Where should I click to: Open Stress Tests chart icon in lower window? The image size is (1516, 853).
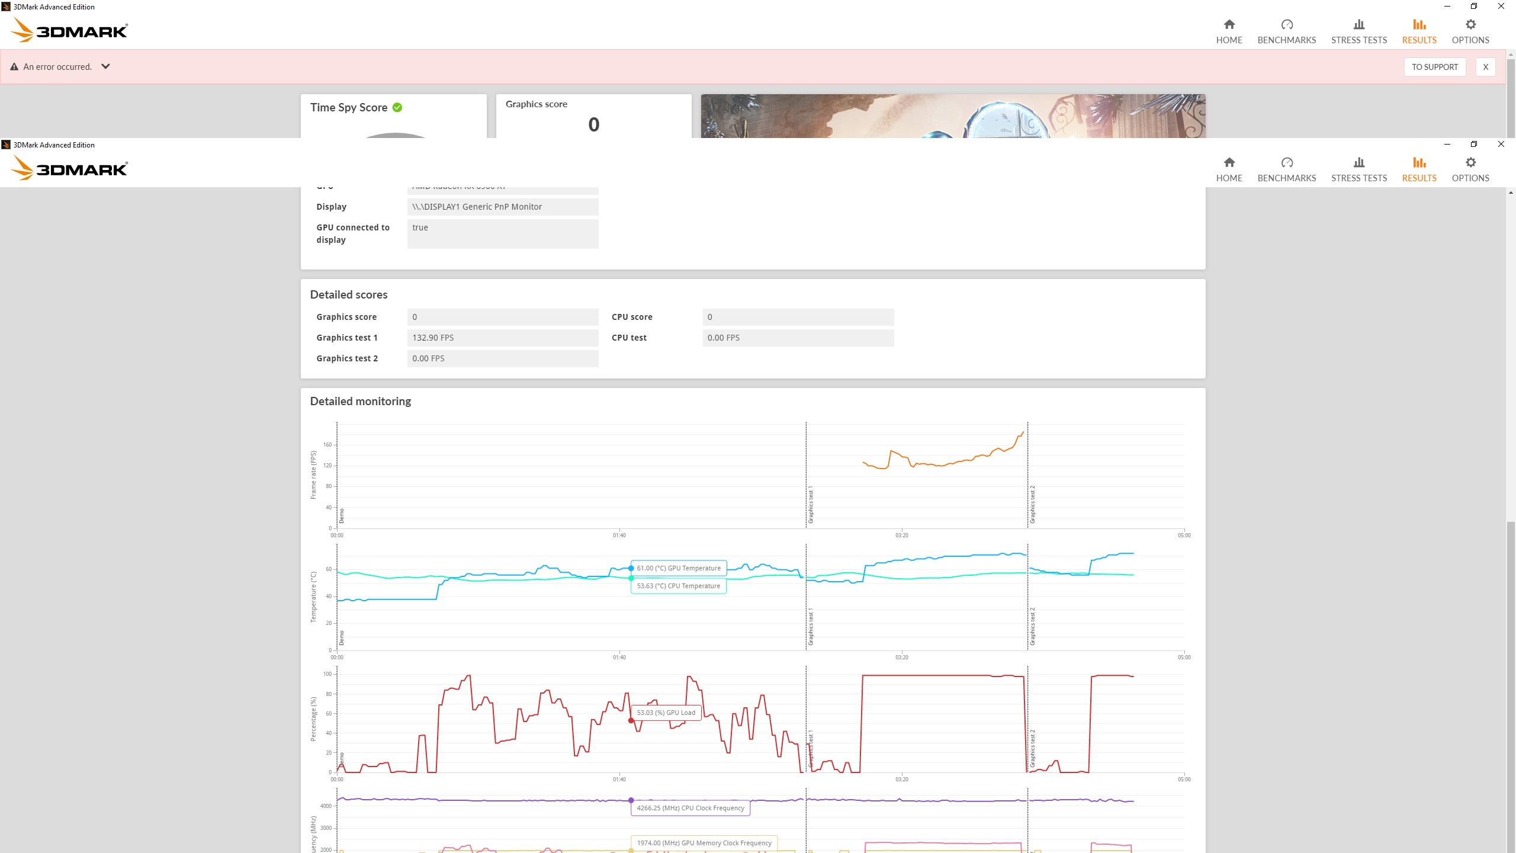[1358, 163]
